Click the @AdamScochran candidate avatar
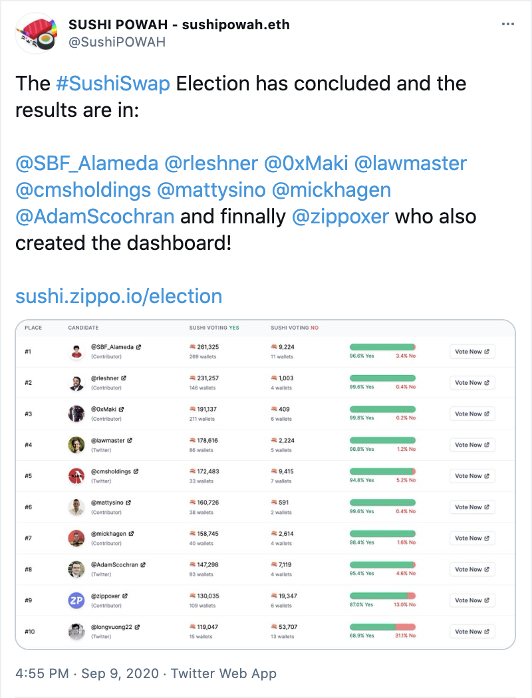The image size is (532, 698). pyautogui.click(x=76, y=569)
